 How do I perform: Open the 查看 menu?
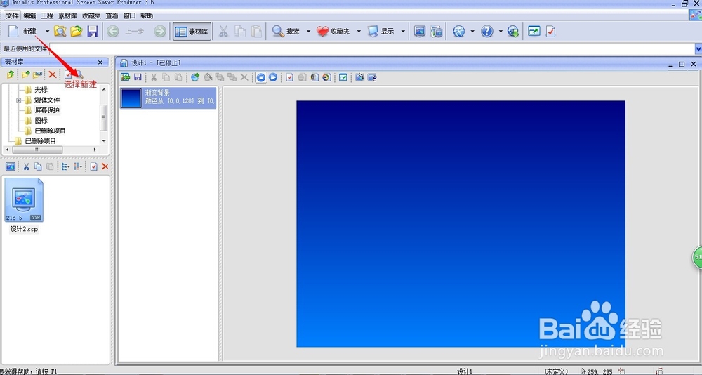point(112,15)
